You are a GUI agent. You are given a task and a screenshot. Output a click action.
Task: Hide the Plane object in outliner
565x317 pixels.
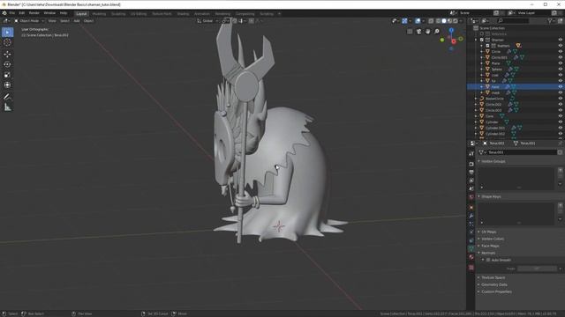561,63
